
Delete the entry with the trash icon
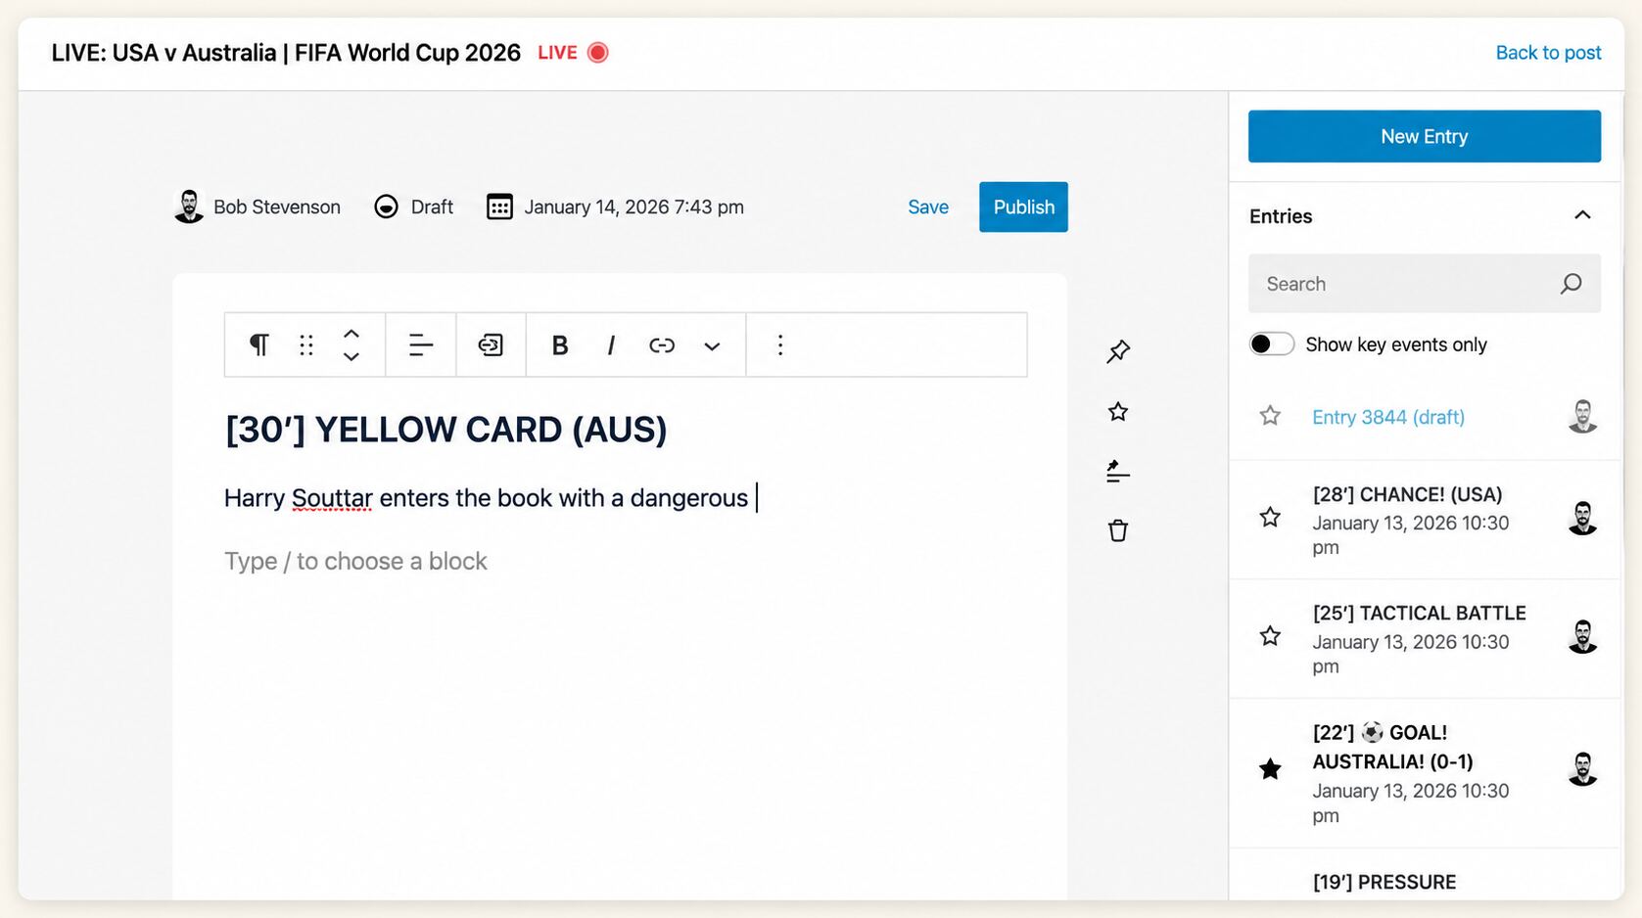click(1118, 530)
